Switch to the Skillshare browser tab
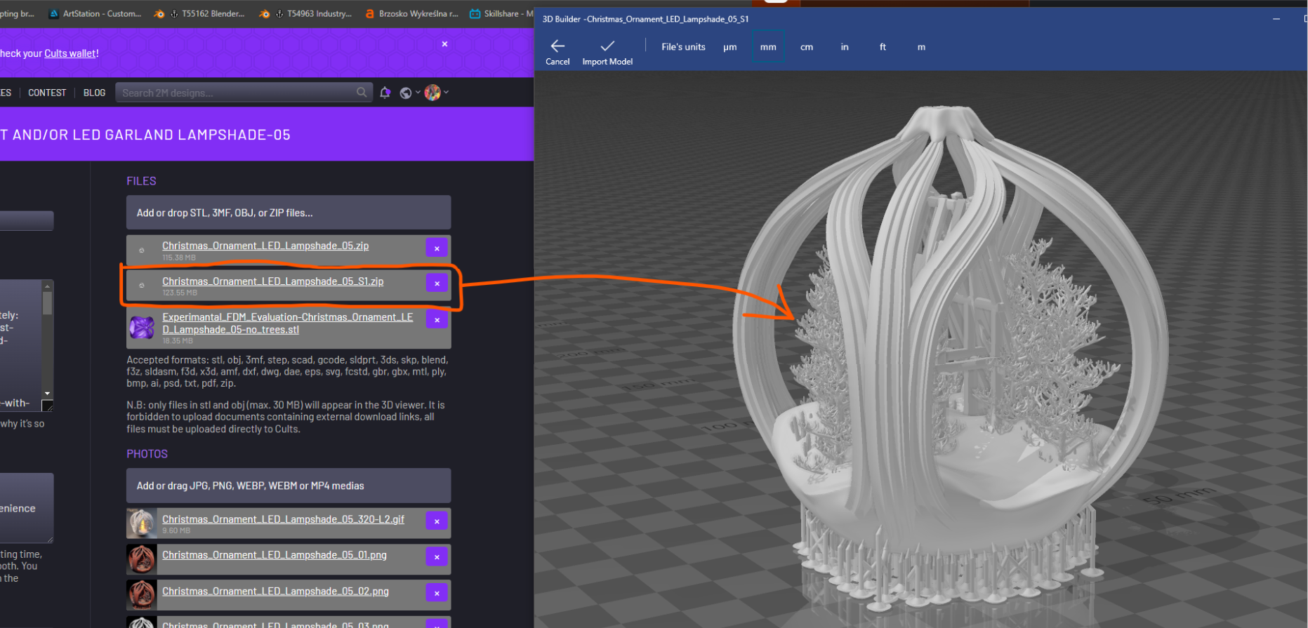Image resolution: width=1308 pixels, height=628 pixels. click(x=500, y=13)
